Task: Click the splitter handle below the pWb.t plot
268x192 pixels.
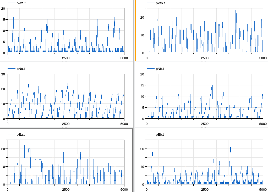Action: click(203, 62)
